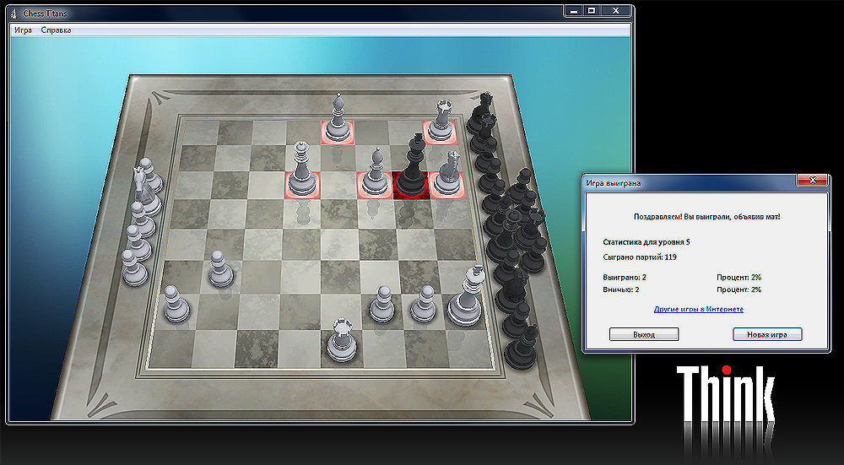Click the lowest captured white pawn off-board
This screenshot has width=844, height=465.
(133, 268)
